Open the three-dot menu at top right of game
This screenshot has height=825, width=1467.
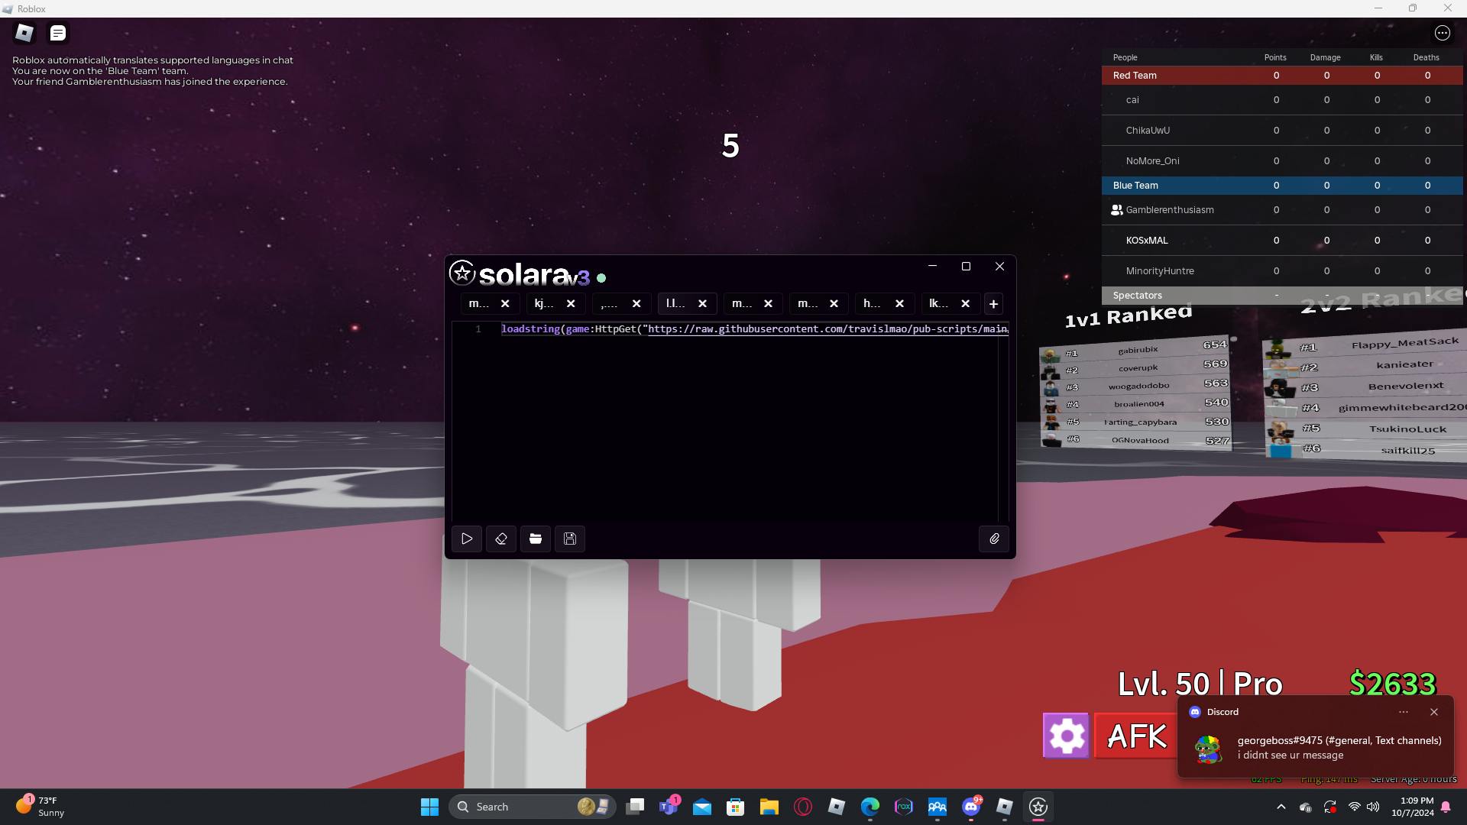(x=1442, y=33)
